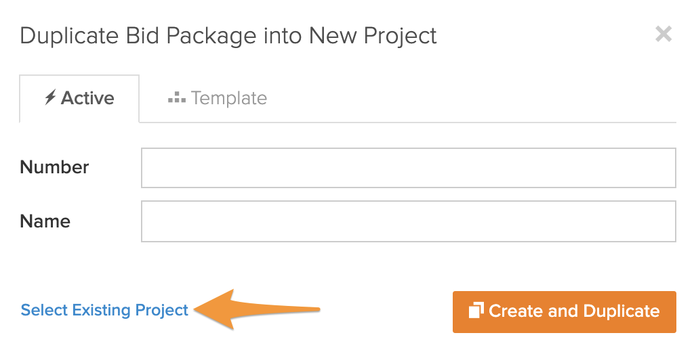Click the lightning bolt icon on Active tab

pyautogui.click(x=50, y=98)
